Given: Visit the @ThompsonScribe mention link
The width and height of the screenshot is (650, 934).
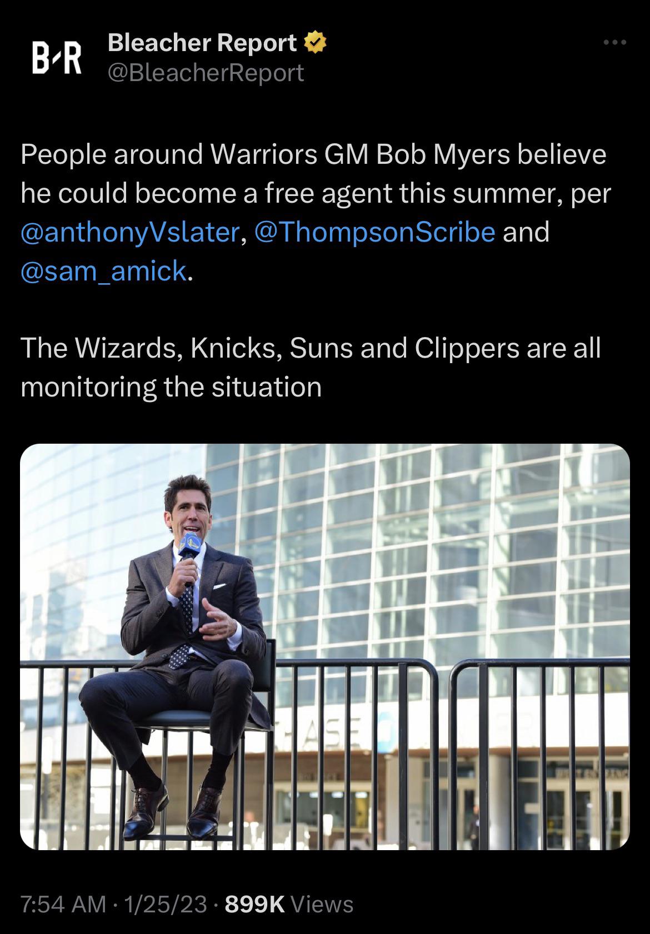Looking at the screenshot, I should 374,232.
